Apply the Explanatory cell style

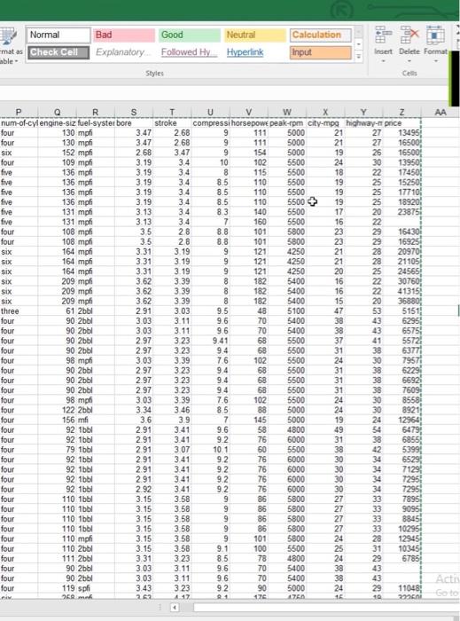[124, 52]
